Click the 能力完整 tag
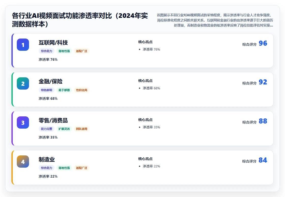285x197 pixels. pos(47,129)
